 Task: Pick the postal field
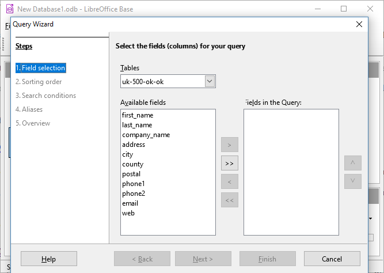(131, 174)
